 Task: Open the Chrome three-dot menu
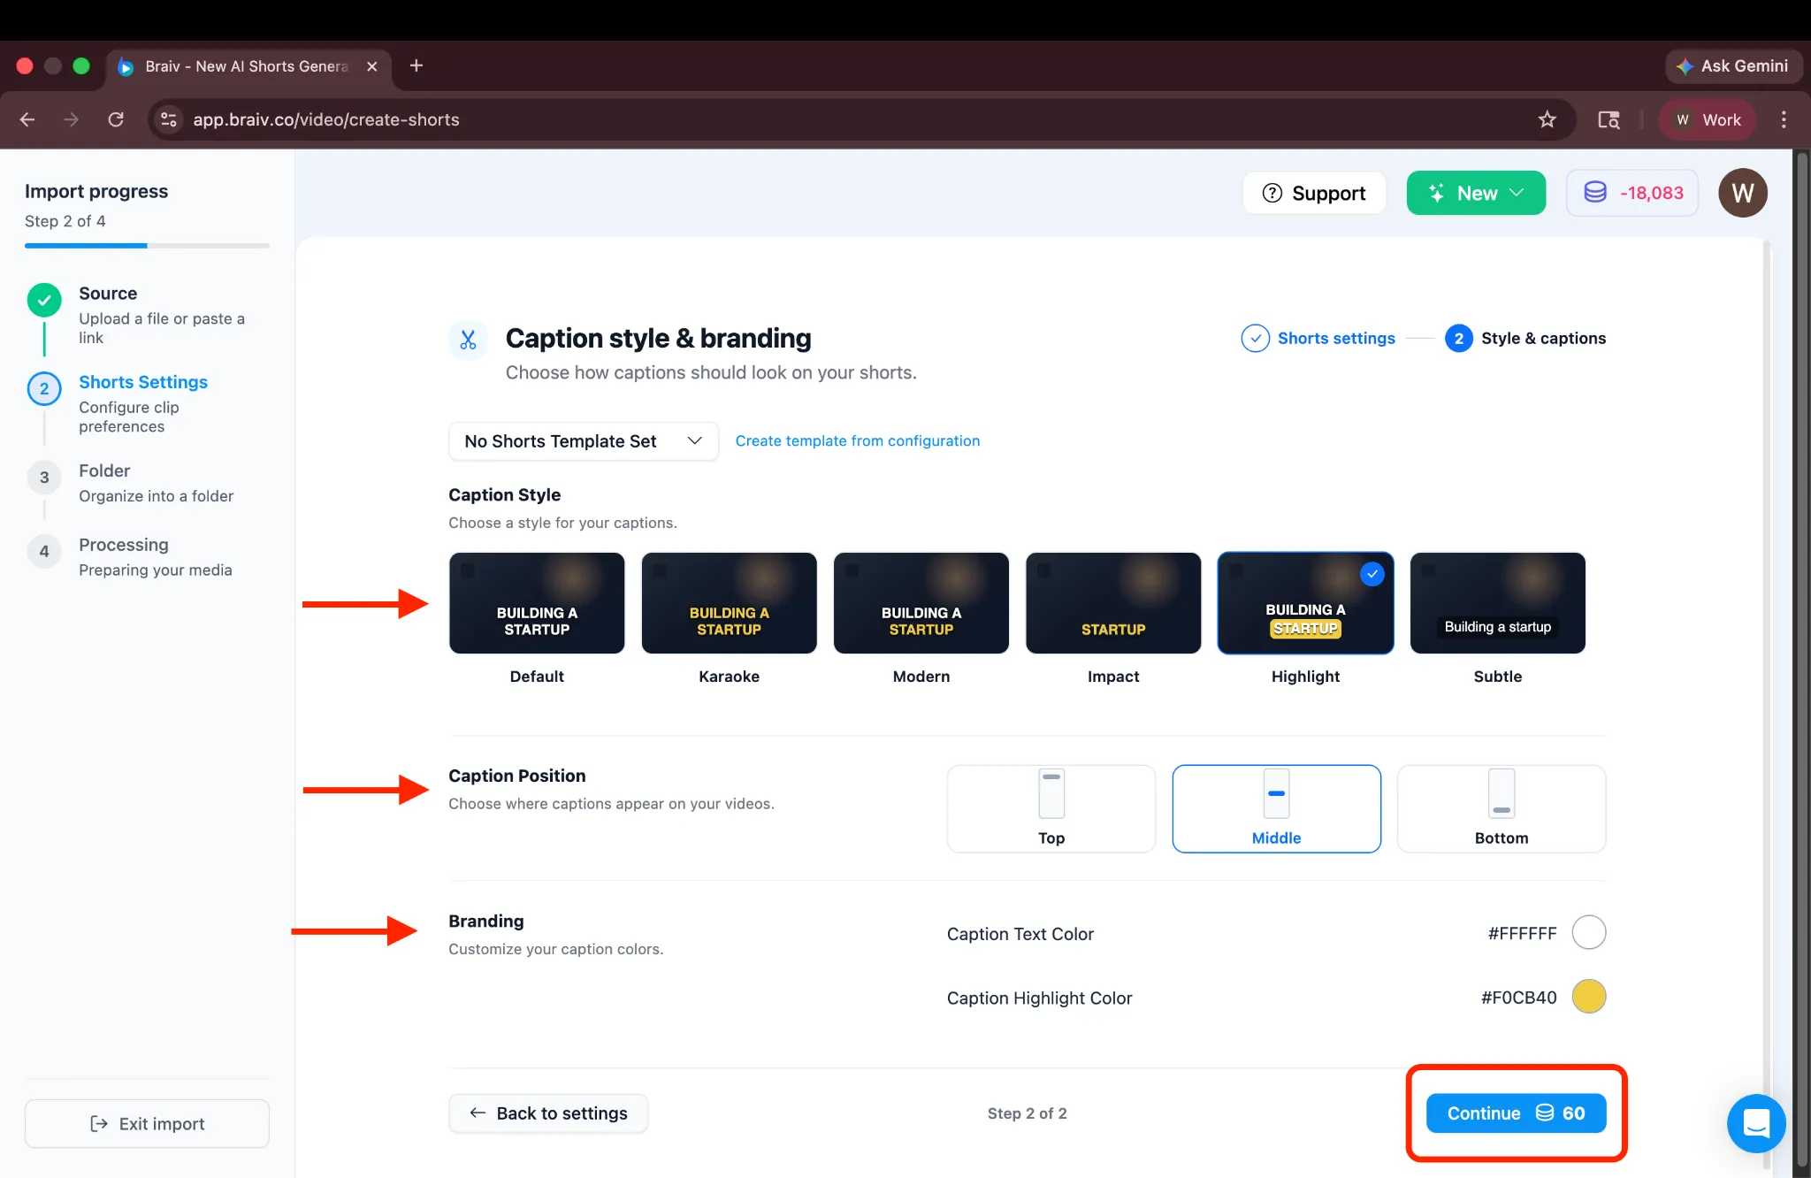point(1784,119)
